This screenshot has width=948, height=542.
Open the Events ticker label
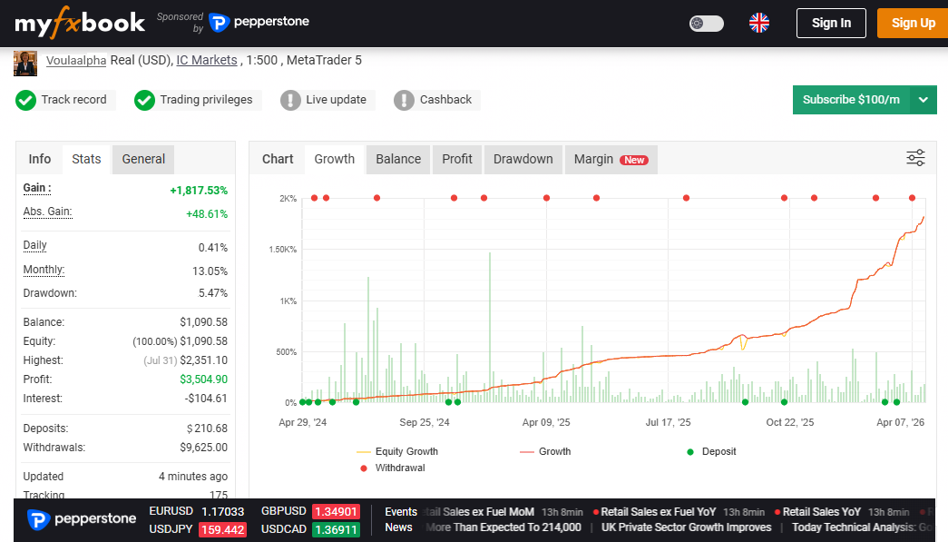401,512
